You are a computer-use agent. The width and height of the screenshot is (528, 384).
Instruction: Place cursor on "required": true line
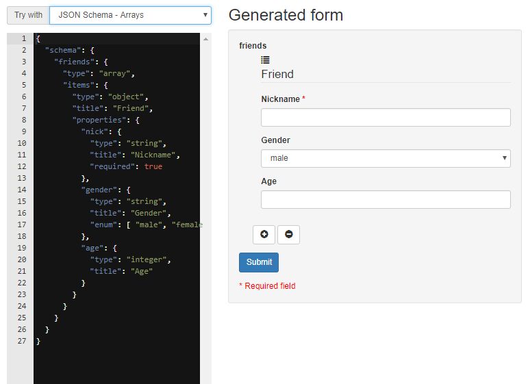(x=126, y=166)
